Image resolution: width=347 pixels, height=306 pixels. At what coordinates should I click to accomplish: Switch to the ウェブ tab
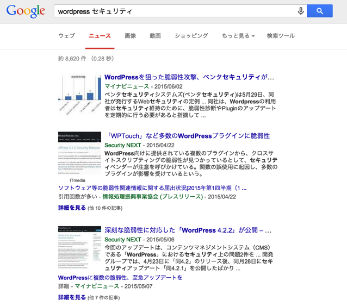click(66, 35)
